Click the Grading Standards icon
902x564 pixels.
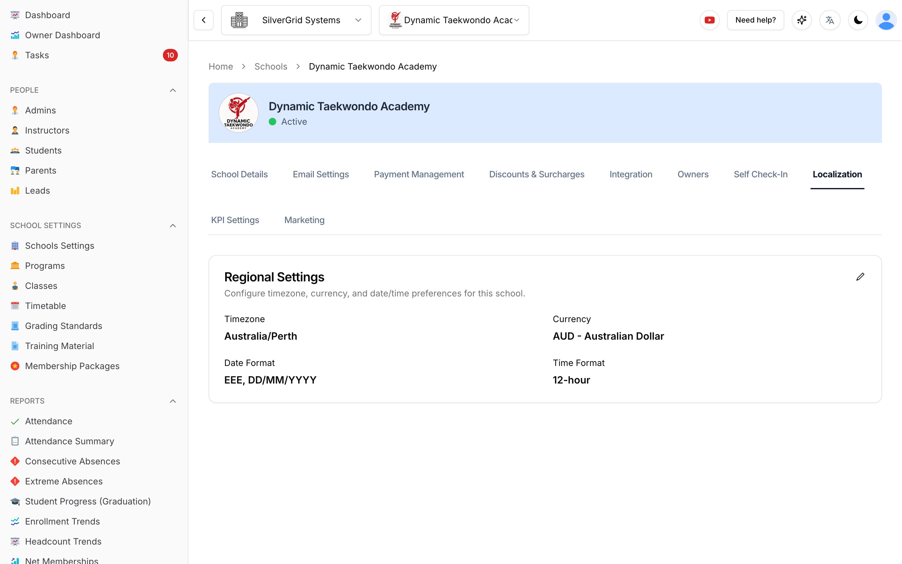point(15,326)
